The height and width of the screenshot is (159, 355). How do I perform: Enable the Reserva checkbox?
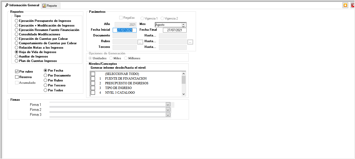coord(17,77)
